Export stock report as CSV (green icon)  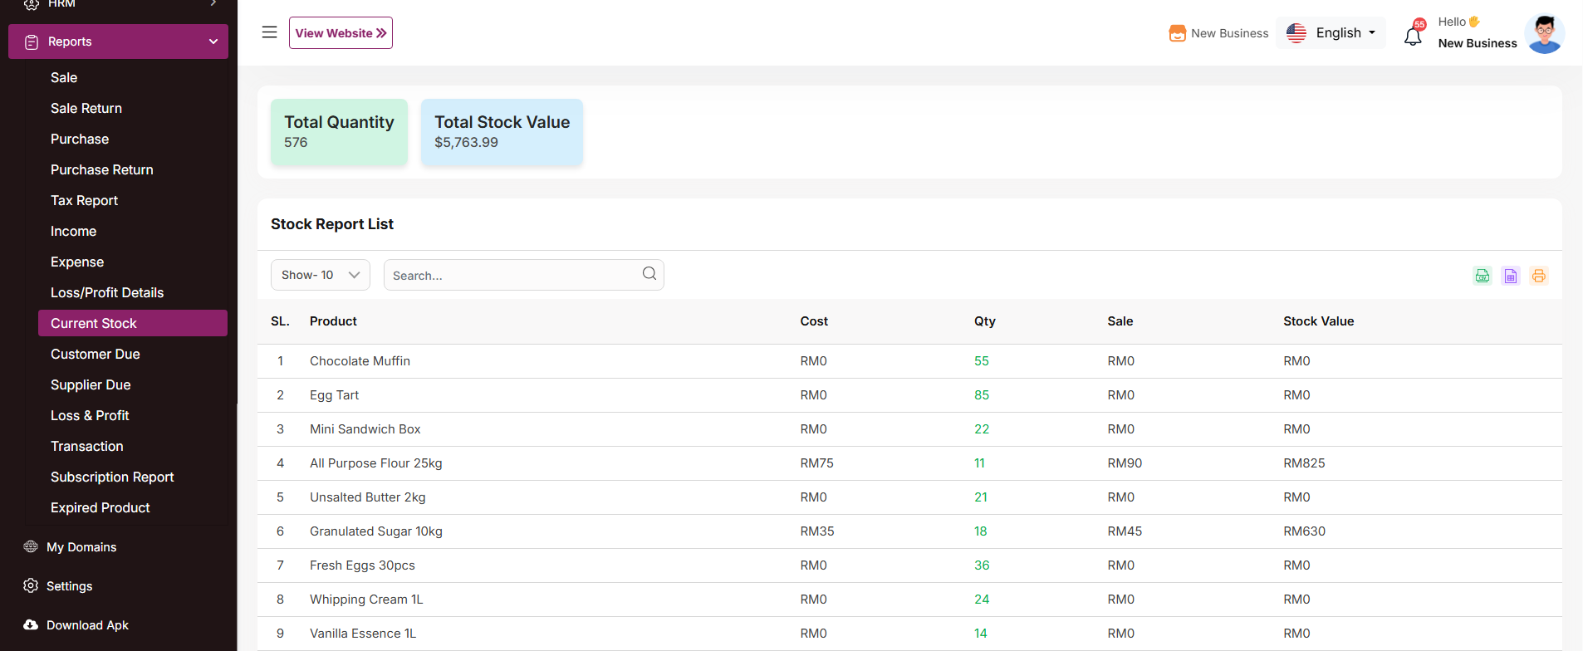tap(1482, 276)
